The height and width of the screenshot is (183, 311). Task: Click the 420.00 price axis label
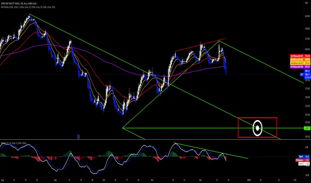tap(307, 29)
